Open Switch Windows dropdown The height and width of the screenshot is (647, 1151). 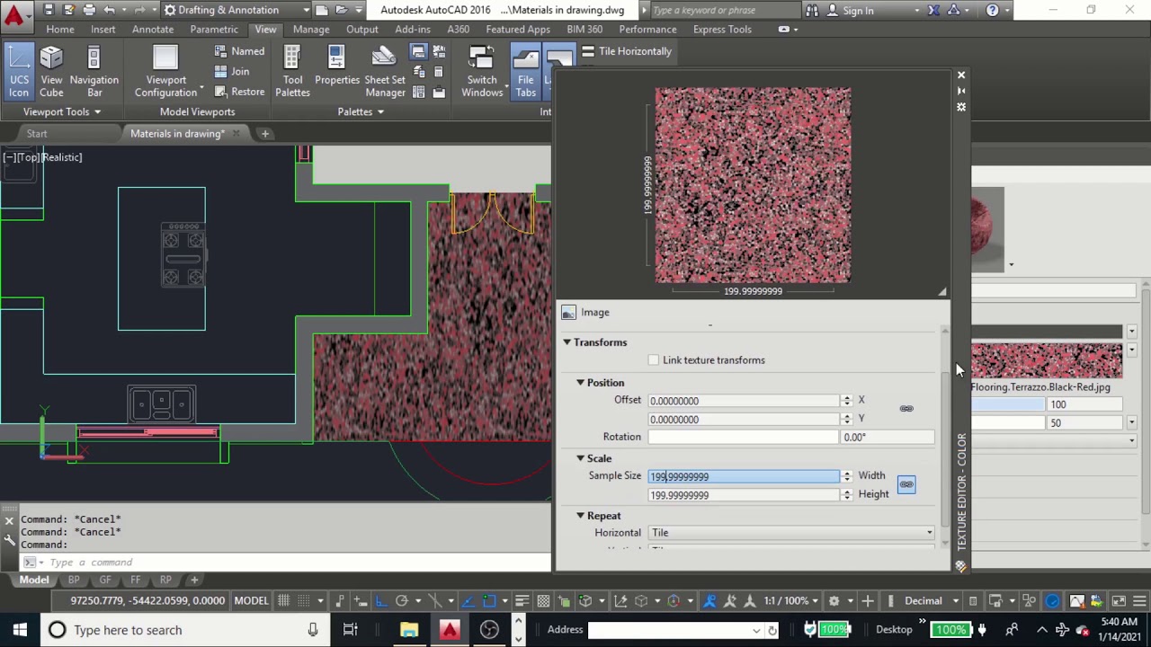tap(482, 71)
